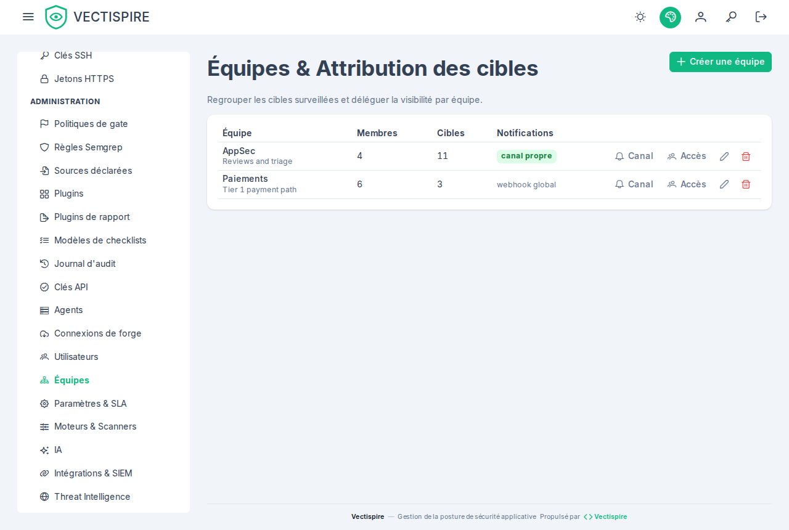
Task: Click the Connexions de forge cloud icon
Action: point(44,333)
